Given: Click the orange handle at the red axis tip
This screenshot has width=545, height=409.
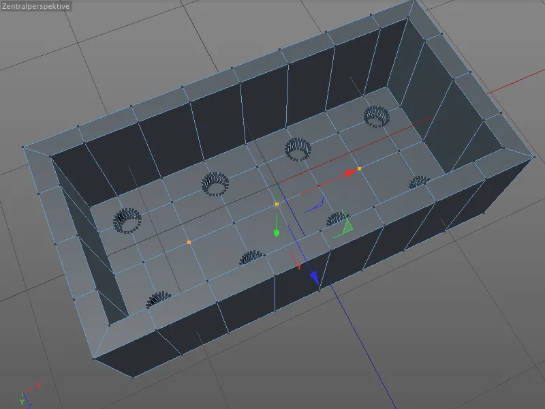Looking at the screenshot, I should tap(360, 168).
